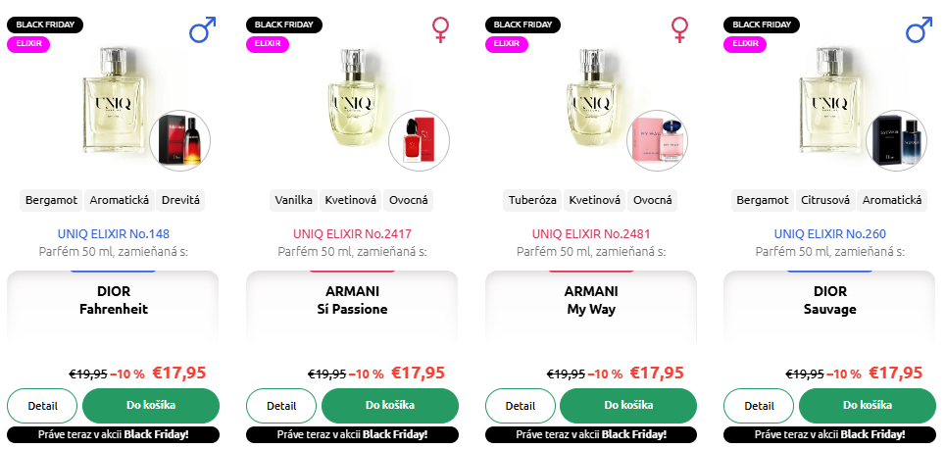Image resolution: width=945 pixels, height=449 pixels.
Task: Click female gender icon on Sí Passione card
Action: tap(441, 29)
